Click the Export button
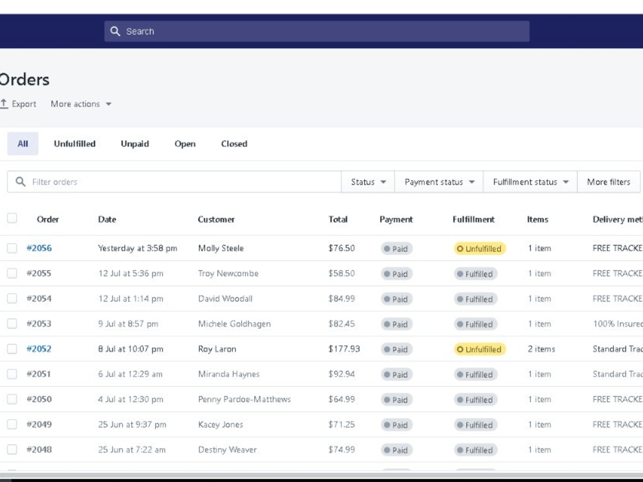The height and width of the screenshot is (482, 643). click(19, 103)
